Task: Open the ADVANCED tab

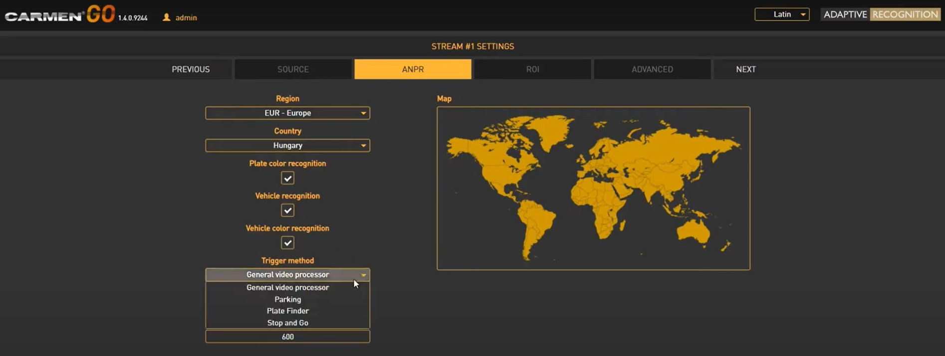Action: tap(652, 69)
